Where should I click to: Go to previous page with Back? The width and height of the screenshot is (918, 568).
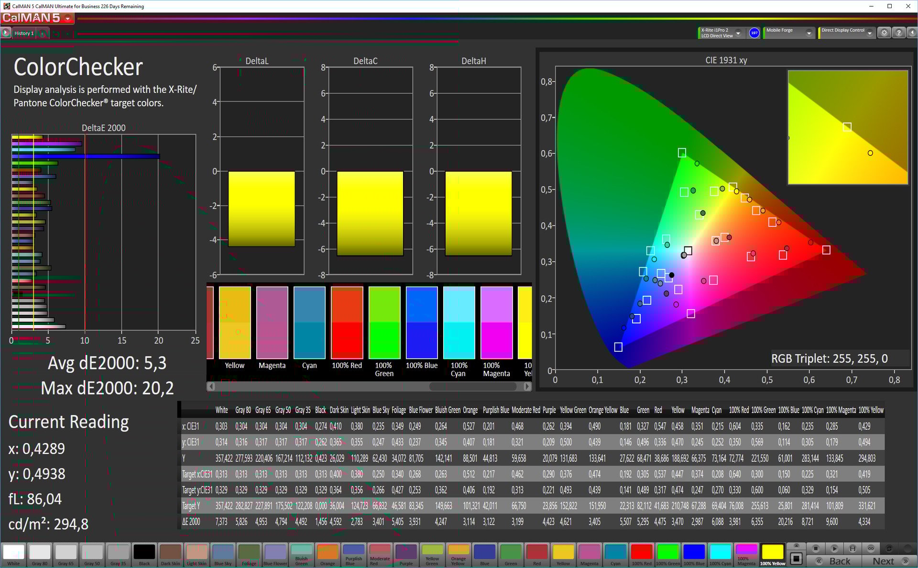click(834, 561)
